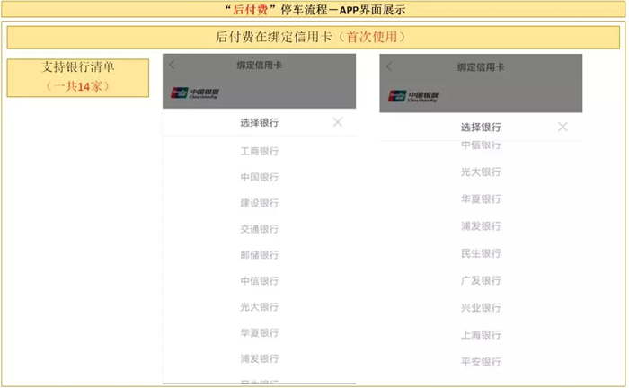Click the 绑定信用卡 title above the 平安银行 list
Screen dimensions: 629x388
point(481,67)
